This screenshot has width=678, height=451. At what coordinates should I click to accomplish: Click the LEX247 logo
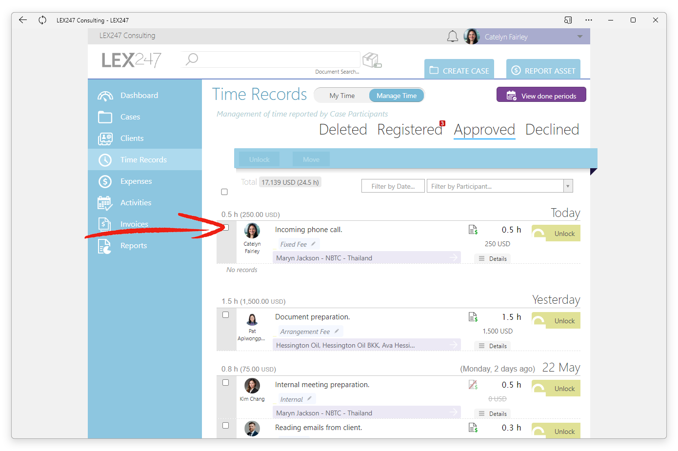[132, 60]
